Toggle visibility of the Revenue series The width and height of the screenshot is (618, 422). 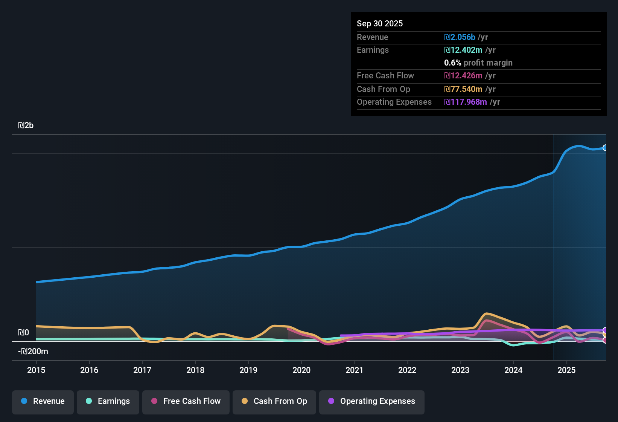tap(43, 401)
